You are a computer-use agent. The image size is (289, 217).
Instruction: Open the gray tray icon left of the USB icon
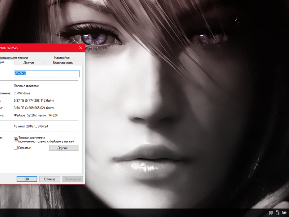(271, 213)
